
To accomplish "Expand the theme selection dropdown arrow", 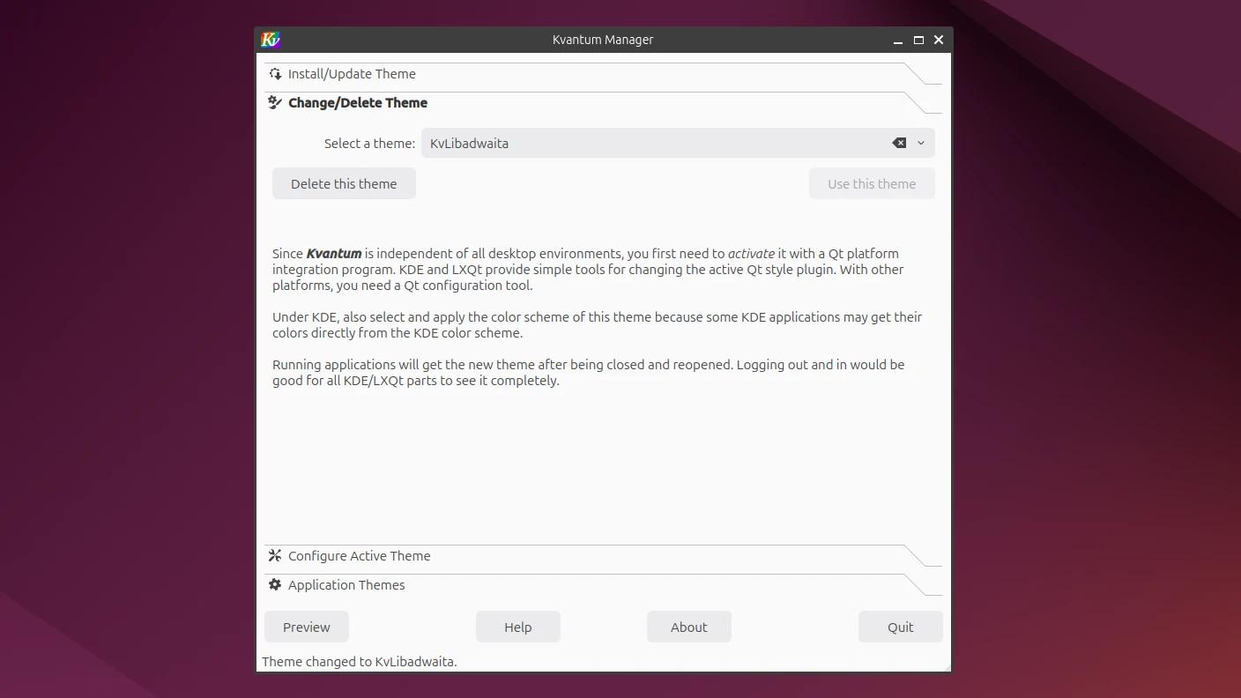I will [921, 143].
